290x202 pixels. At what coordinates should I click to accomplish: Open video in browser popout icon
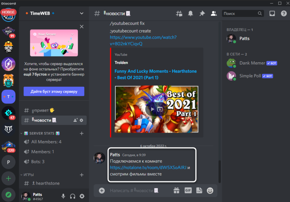[x=160, y=109]
